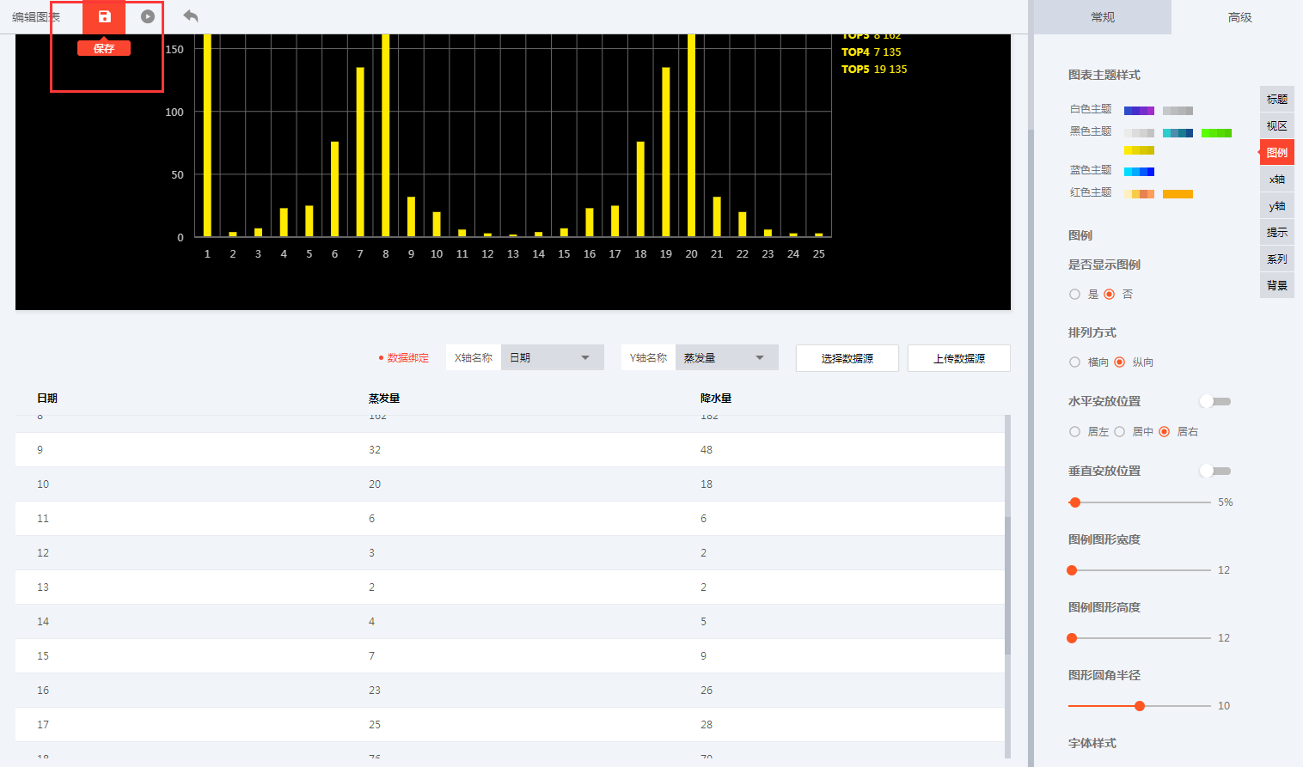Open the 图例 side tab
The width and height of the screenshot is (1303, 767).
click(1277, 153)
